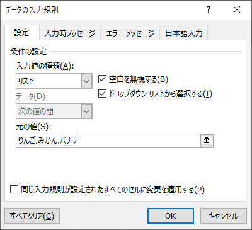The height and width of the screenshot is (230, 252).
Task: Open the 入力値の種類 dropdown arrow
Action: [87, 81]
